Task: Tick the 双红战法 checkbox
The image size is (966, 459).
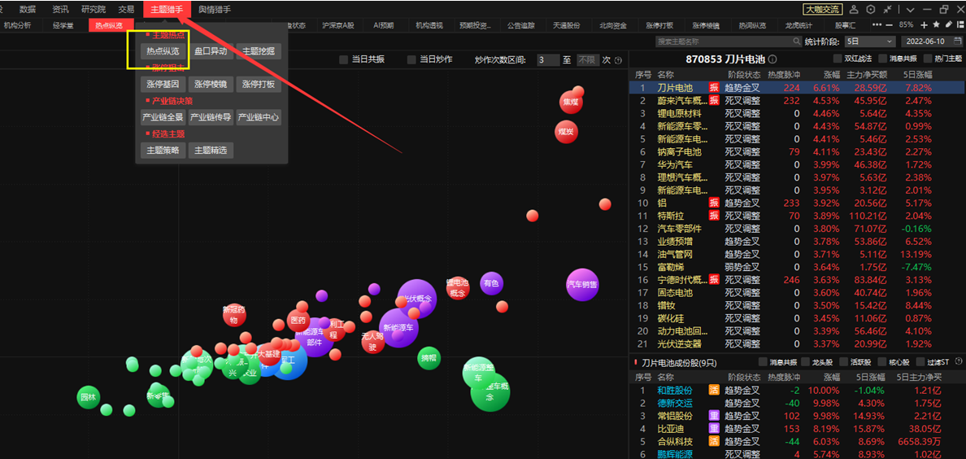Action: click(838, 59)
